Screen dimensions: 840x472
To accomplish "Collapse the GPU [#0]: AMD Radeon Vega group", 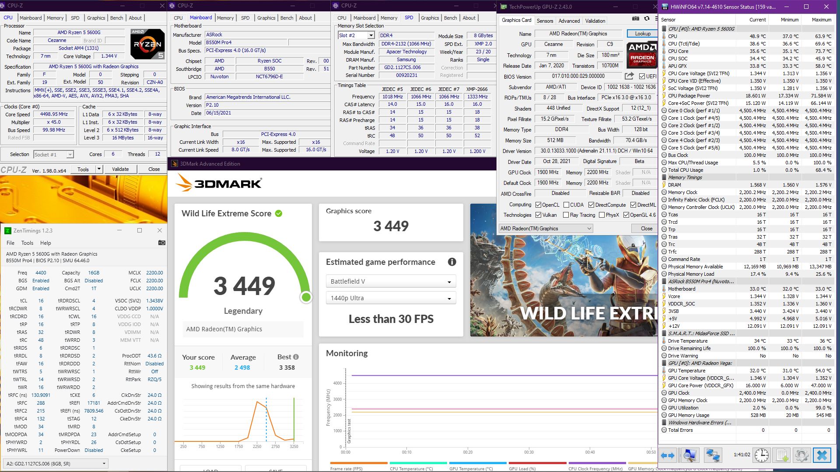I will [x=664, y=363].
